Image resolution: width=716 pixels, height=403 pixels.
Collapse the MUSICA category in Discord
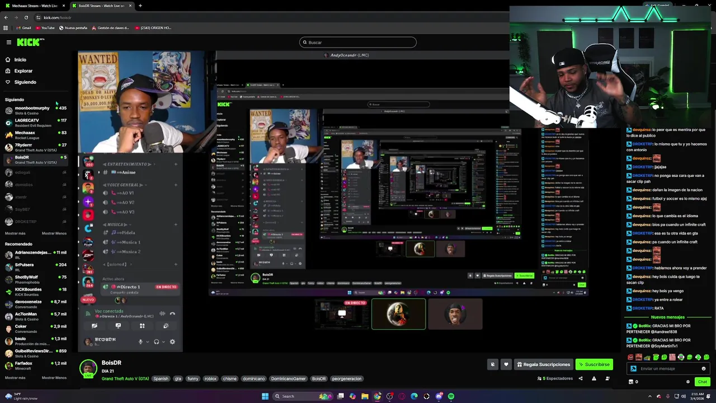pos(116,224)
